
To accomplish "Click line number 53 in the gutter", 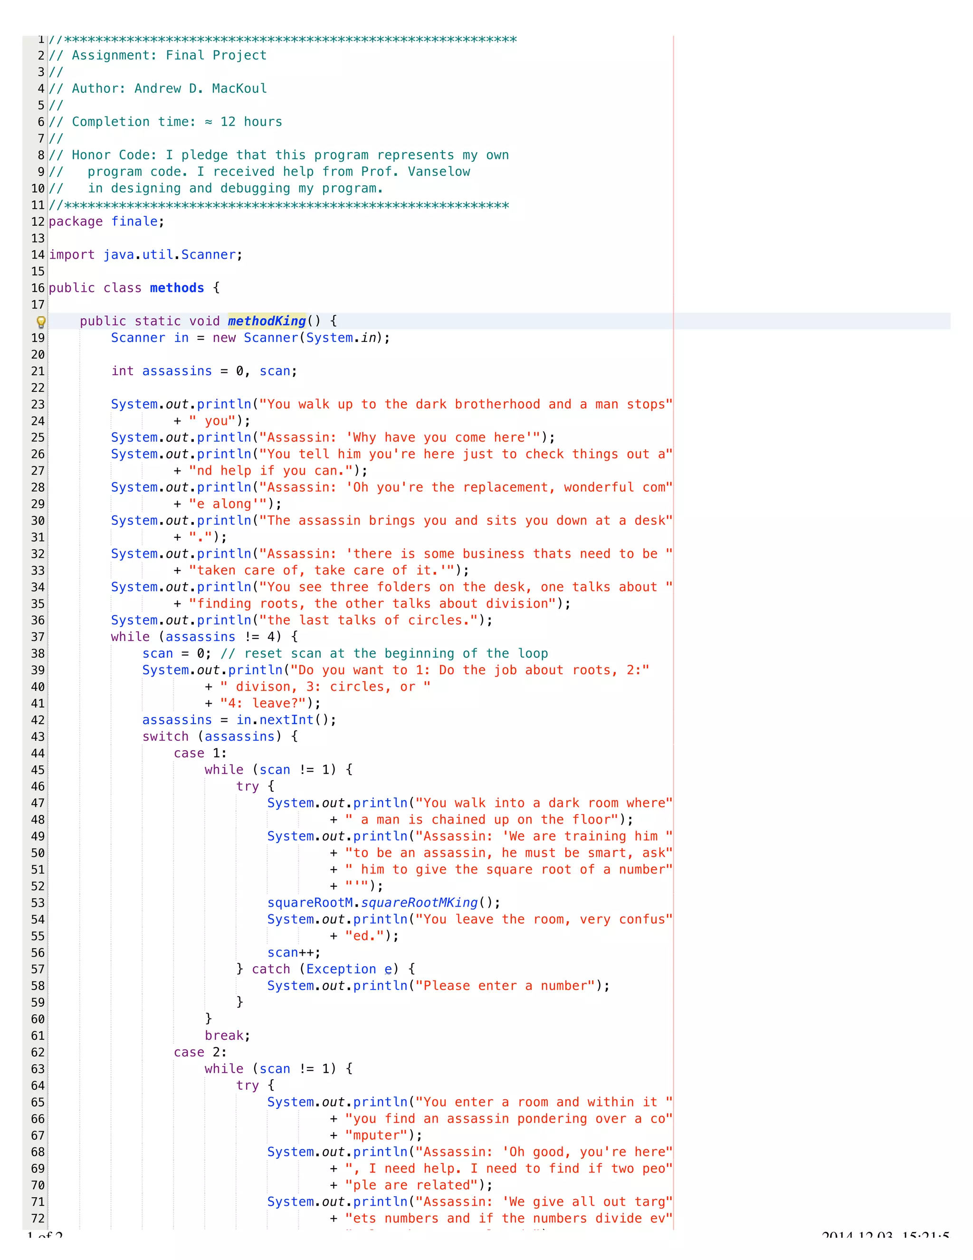I will pos(38,903).
